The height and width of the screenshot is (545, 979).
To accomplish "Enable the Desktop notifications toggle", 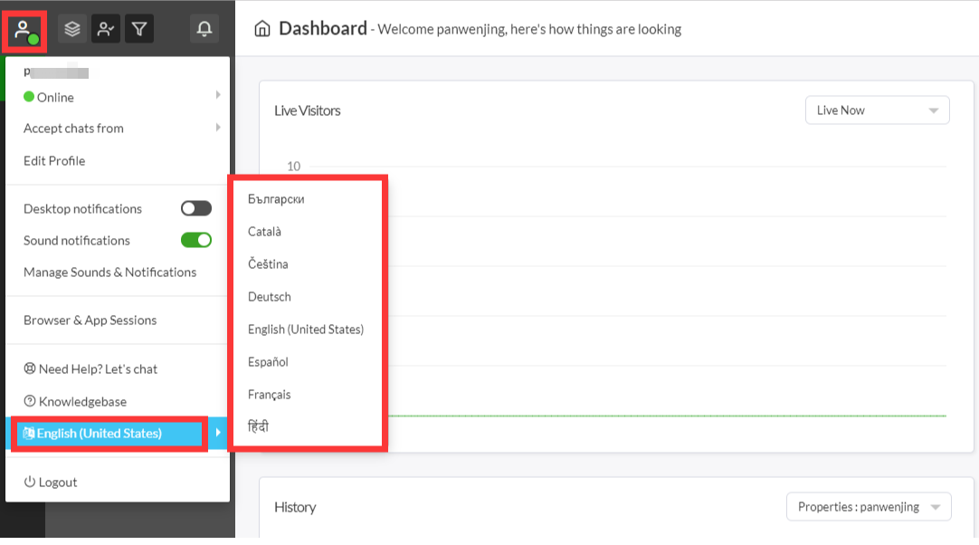I will pyautogui.click(x=195, y=209).
